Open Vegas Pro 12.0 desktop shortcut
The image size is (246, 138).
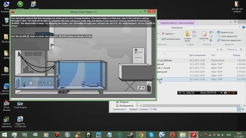pyautogui.click(x=20, y=122)
